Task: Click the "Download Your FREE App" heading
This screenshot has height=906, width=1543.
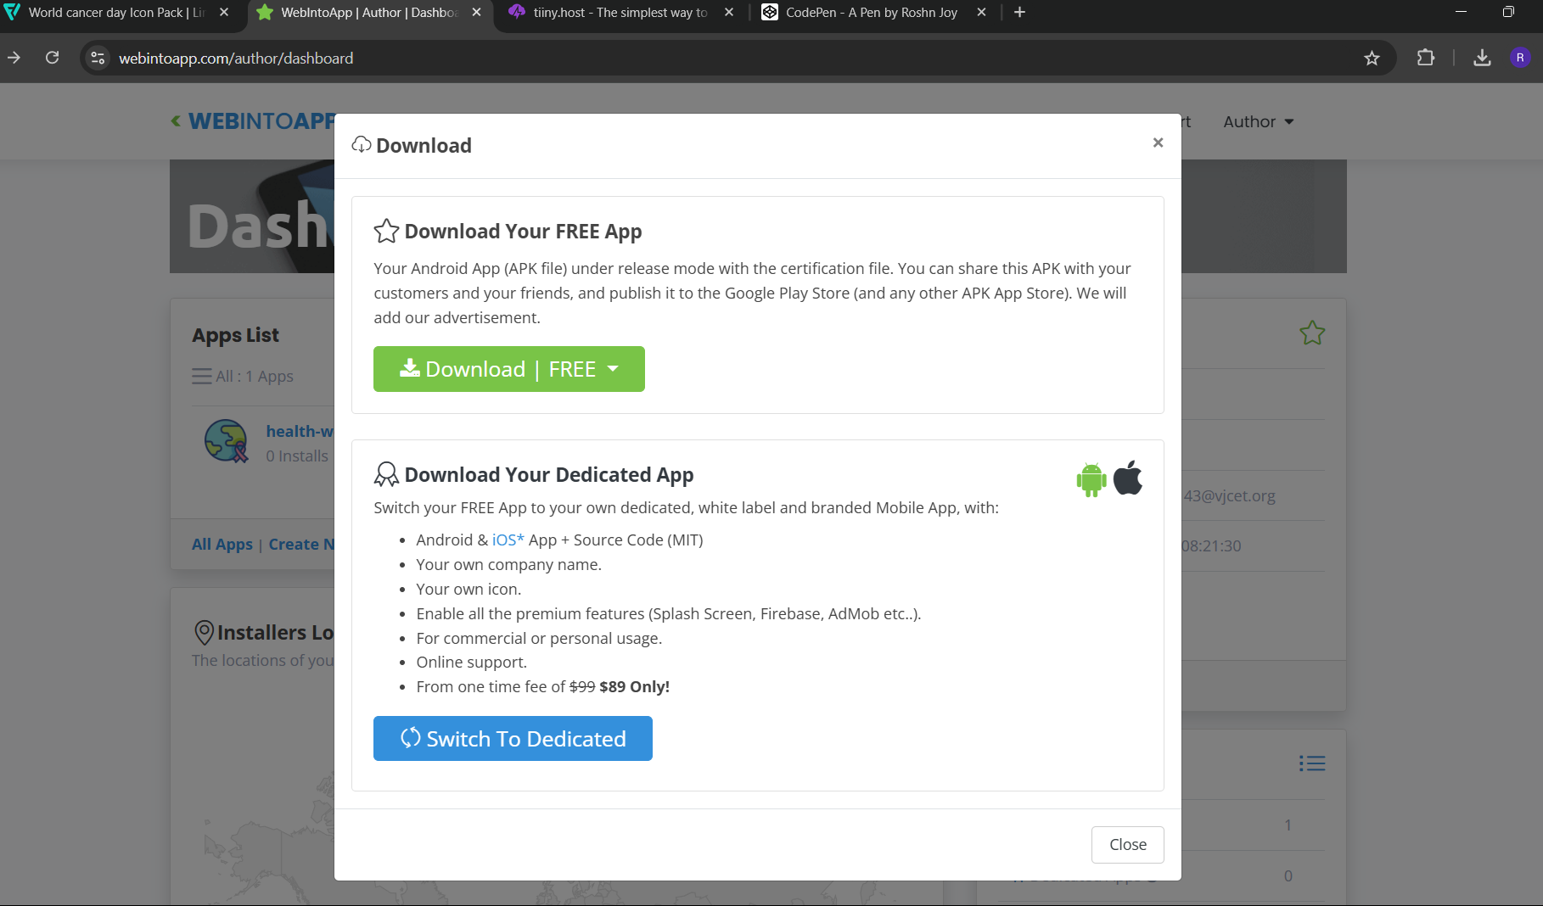Action: [523, 232]
